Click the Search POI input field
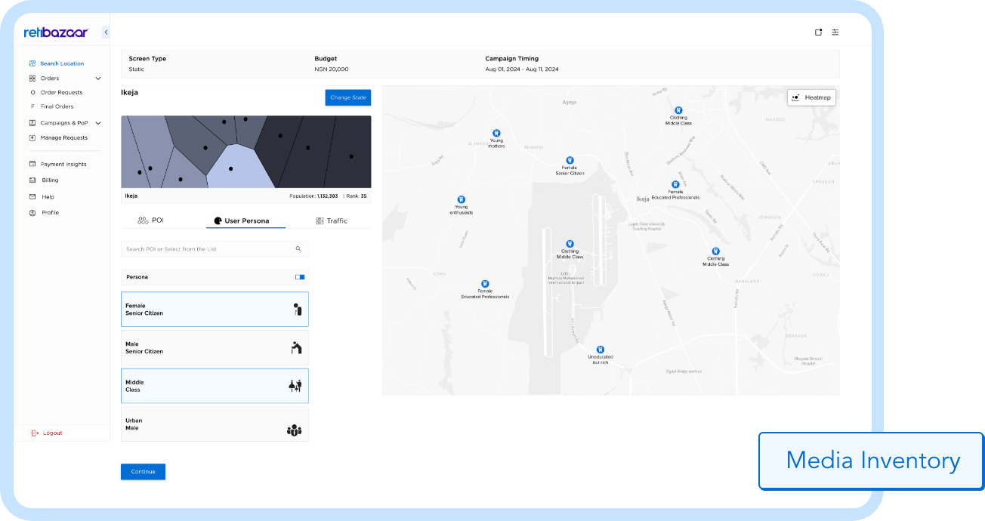985x521 pixels. coord(215,248)
